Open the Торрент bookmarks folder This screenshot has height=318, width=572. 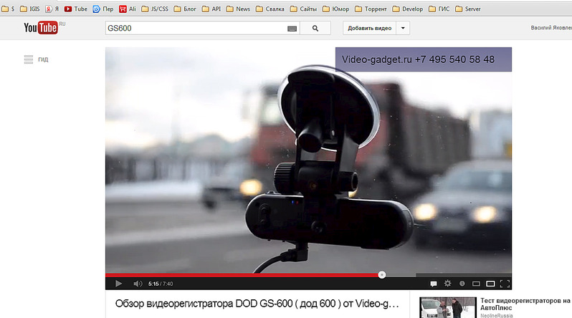371,9
